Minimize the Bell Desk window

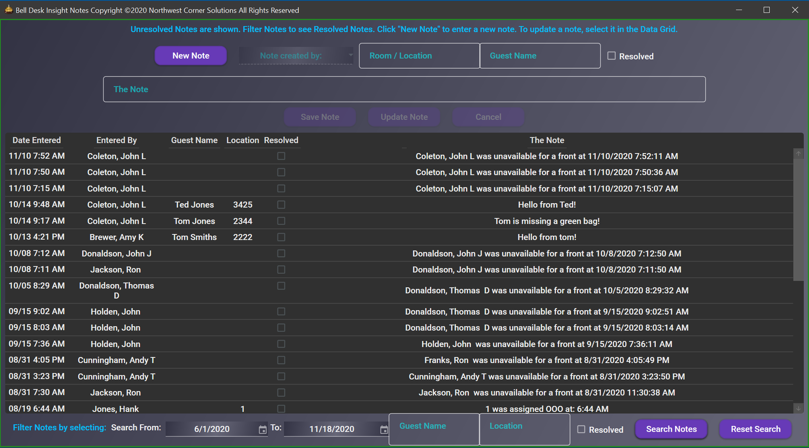click(x=739, y=10)
